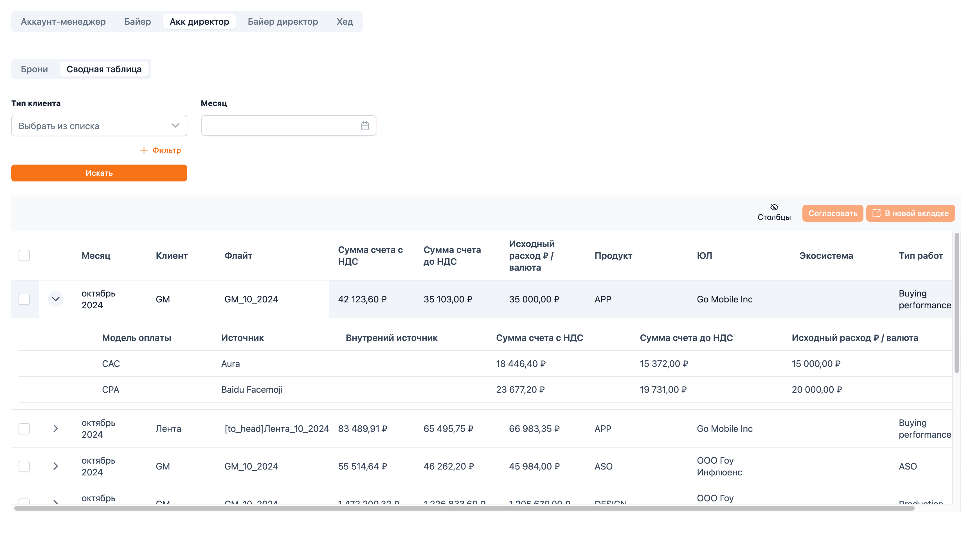
Task: Check the GM ASO row checkbox
Action: [24, 466]
